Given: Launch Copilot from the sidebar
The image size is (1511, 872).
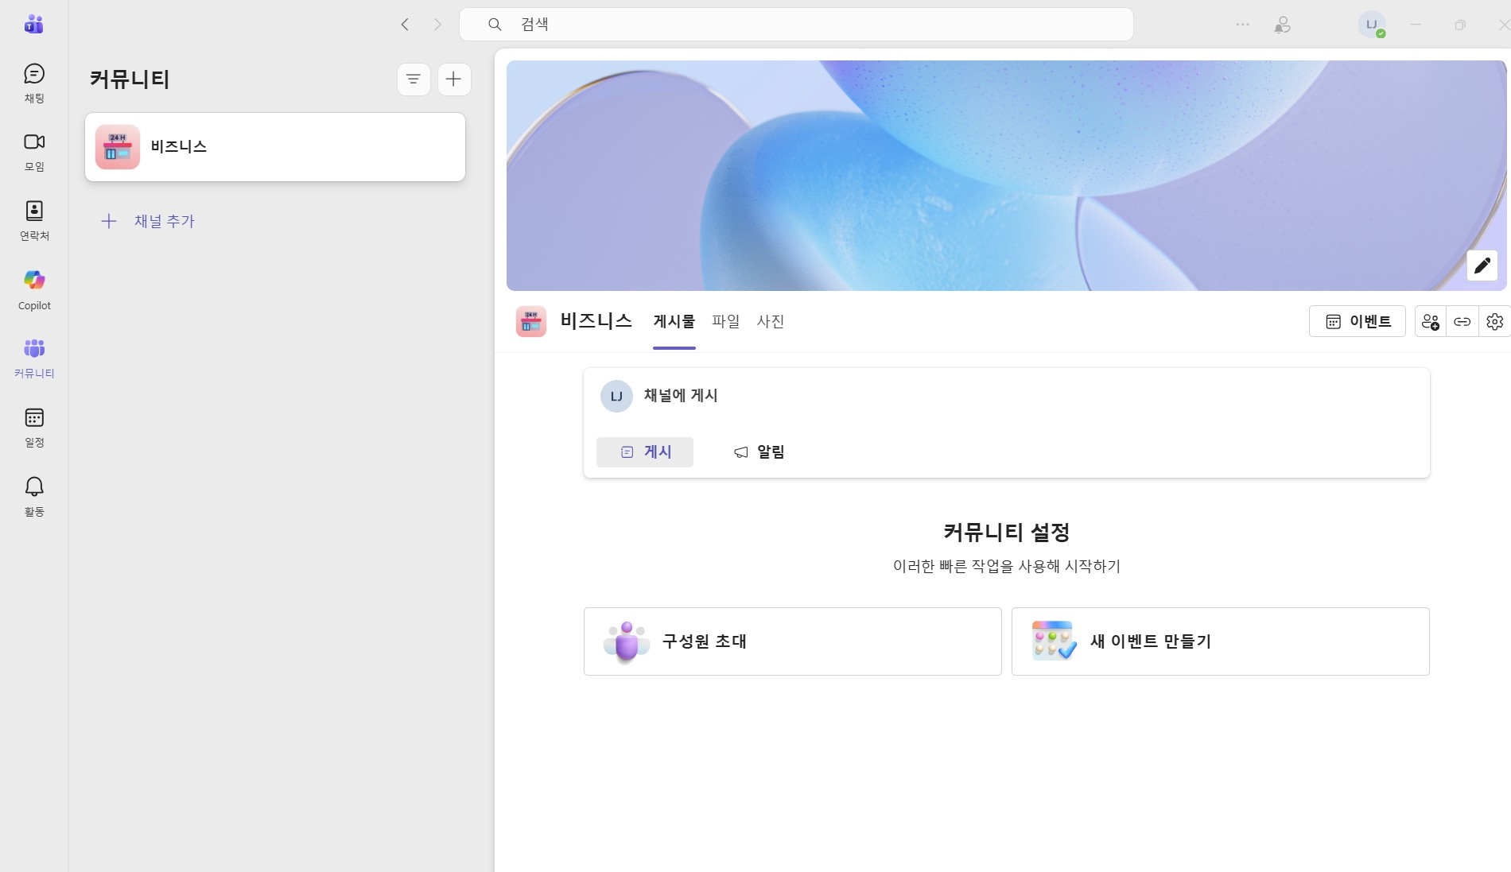Looking at the screenshot, I should (x=34, y=289).
